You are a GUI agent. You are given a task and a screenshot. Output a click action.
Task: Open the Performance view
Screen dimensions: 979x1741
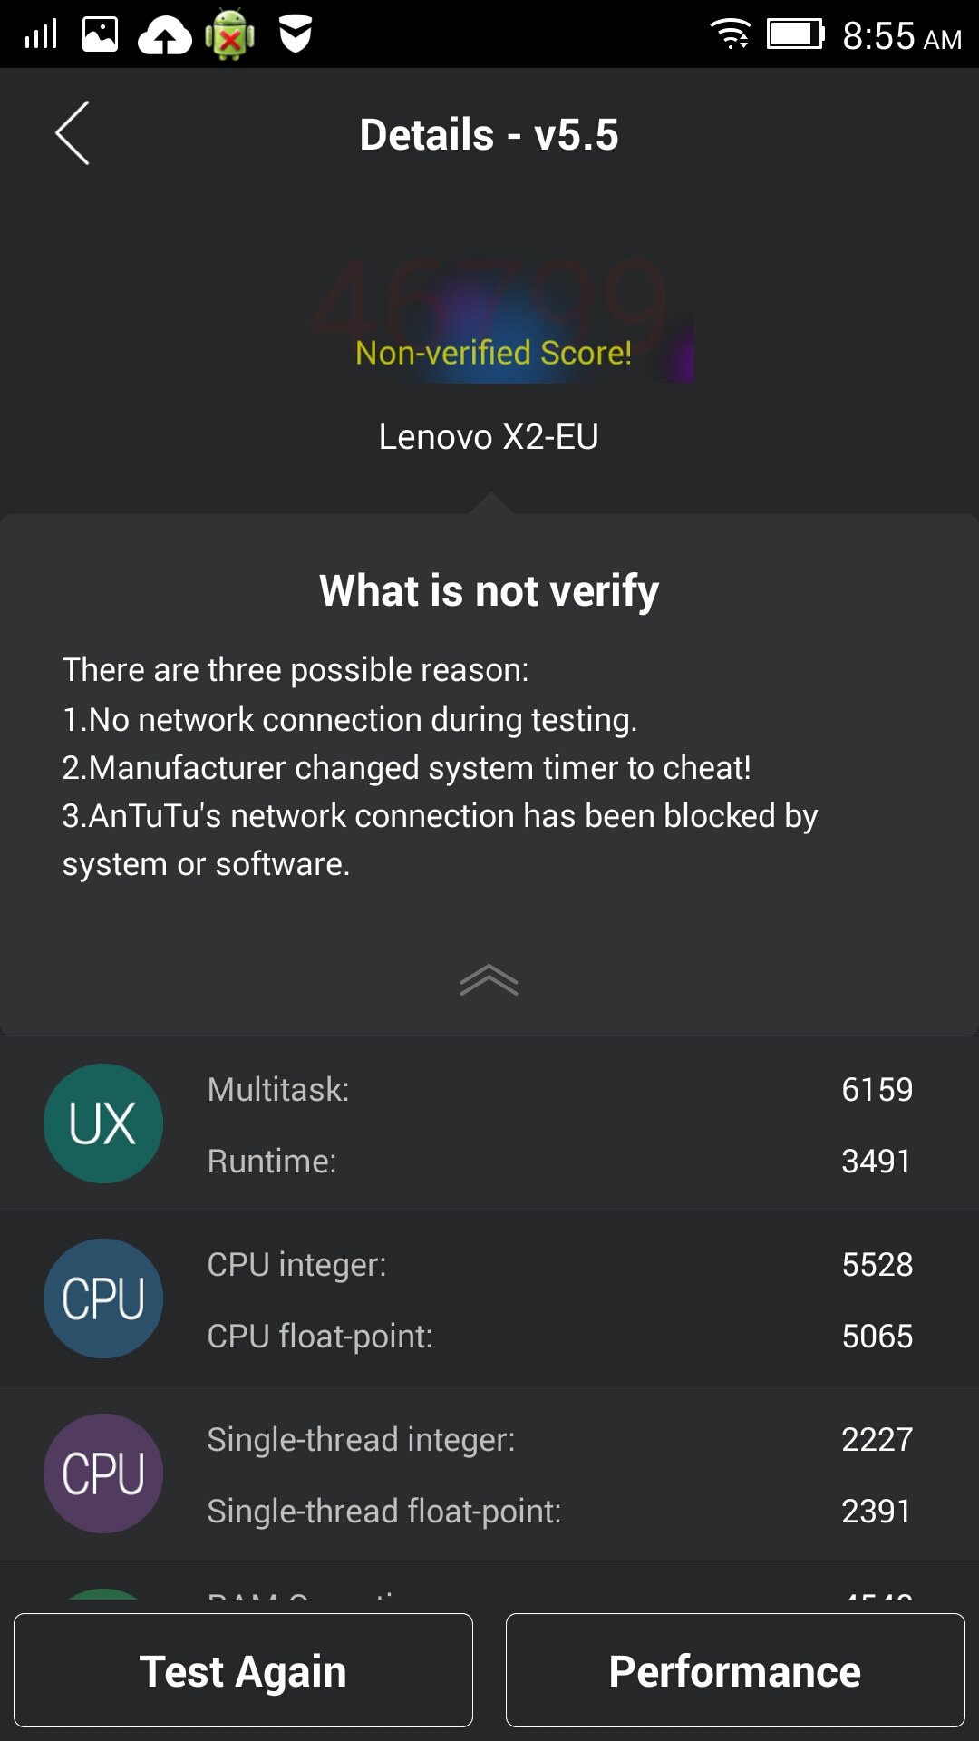[x=735, y=1670]
